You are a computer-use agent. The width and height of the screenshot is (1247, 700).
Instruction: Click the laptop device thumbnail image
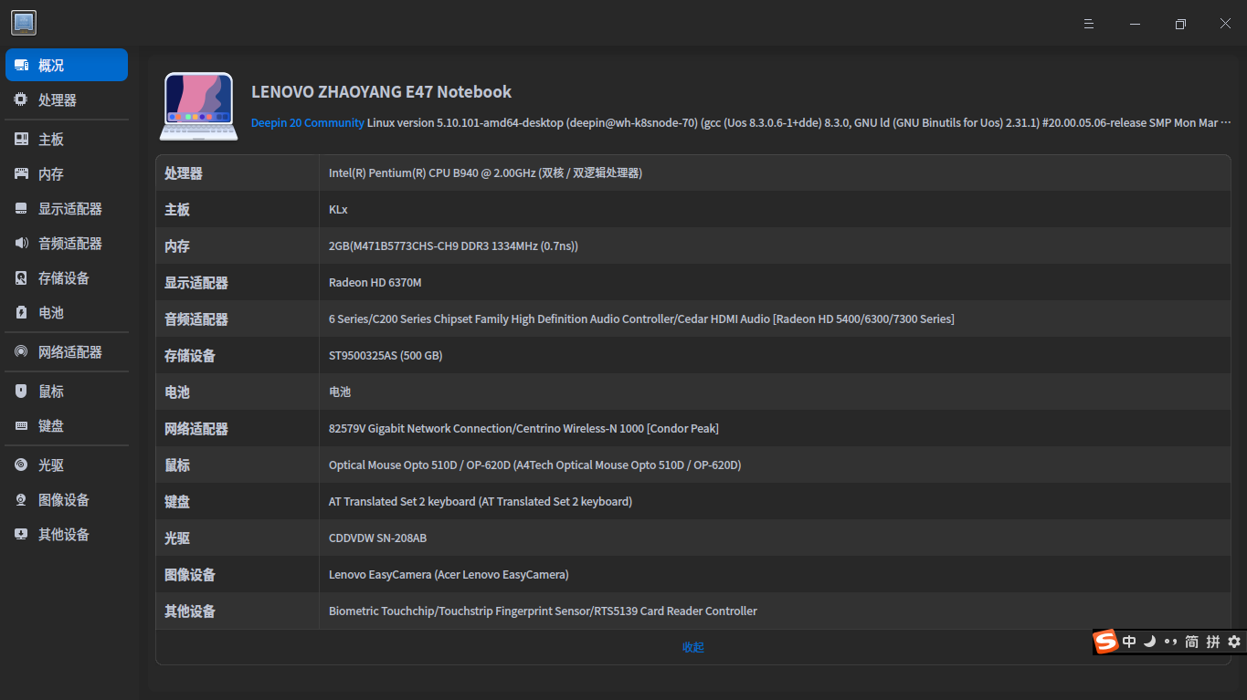tap(199, 107)
